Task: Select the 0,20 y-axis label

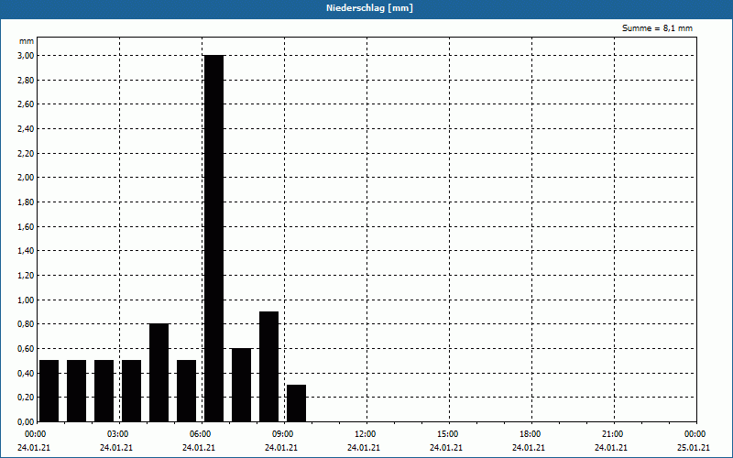Action: point(26,398)
